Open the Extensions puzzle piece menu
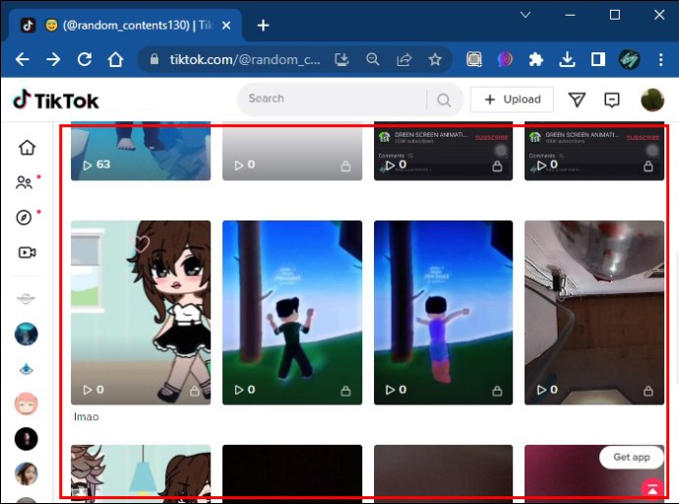679x504 pixels. [x=536, y=59]
